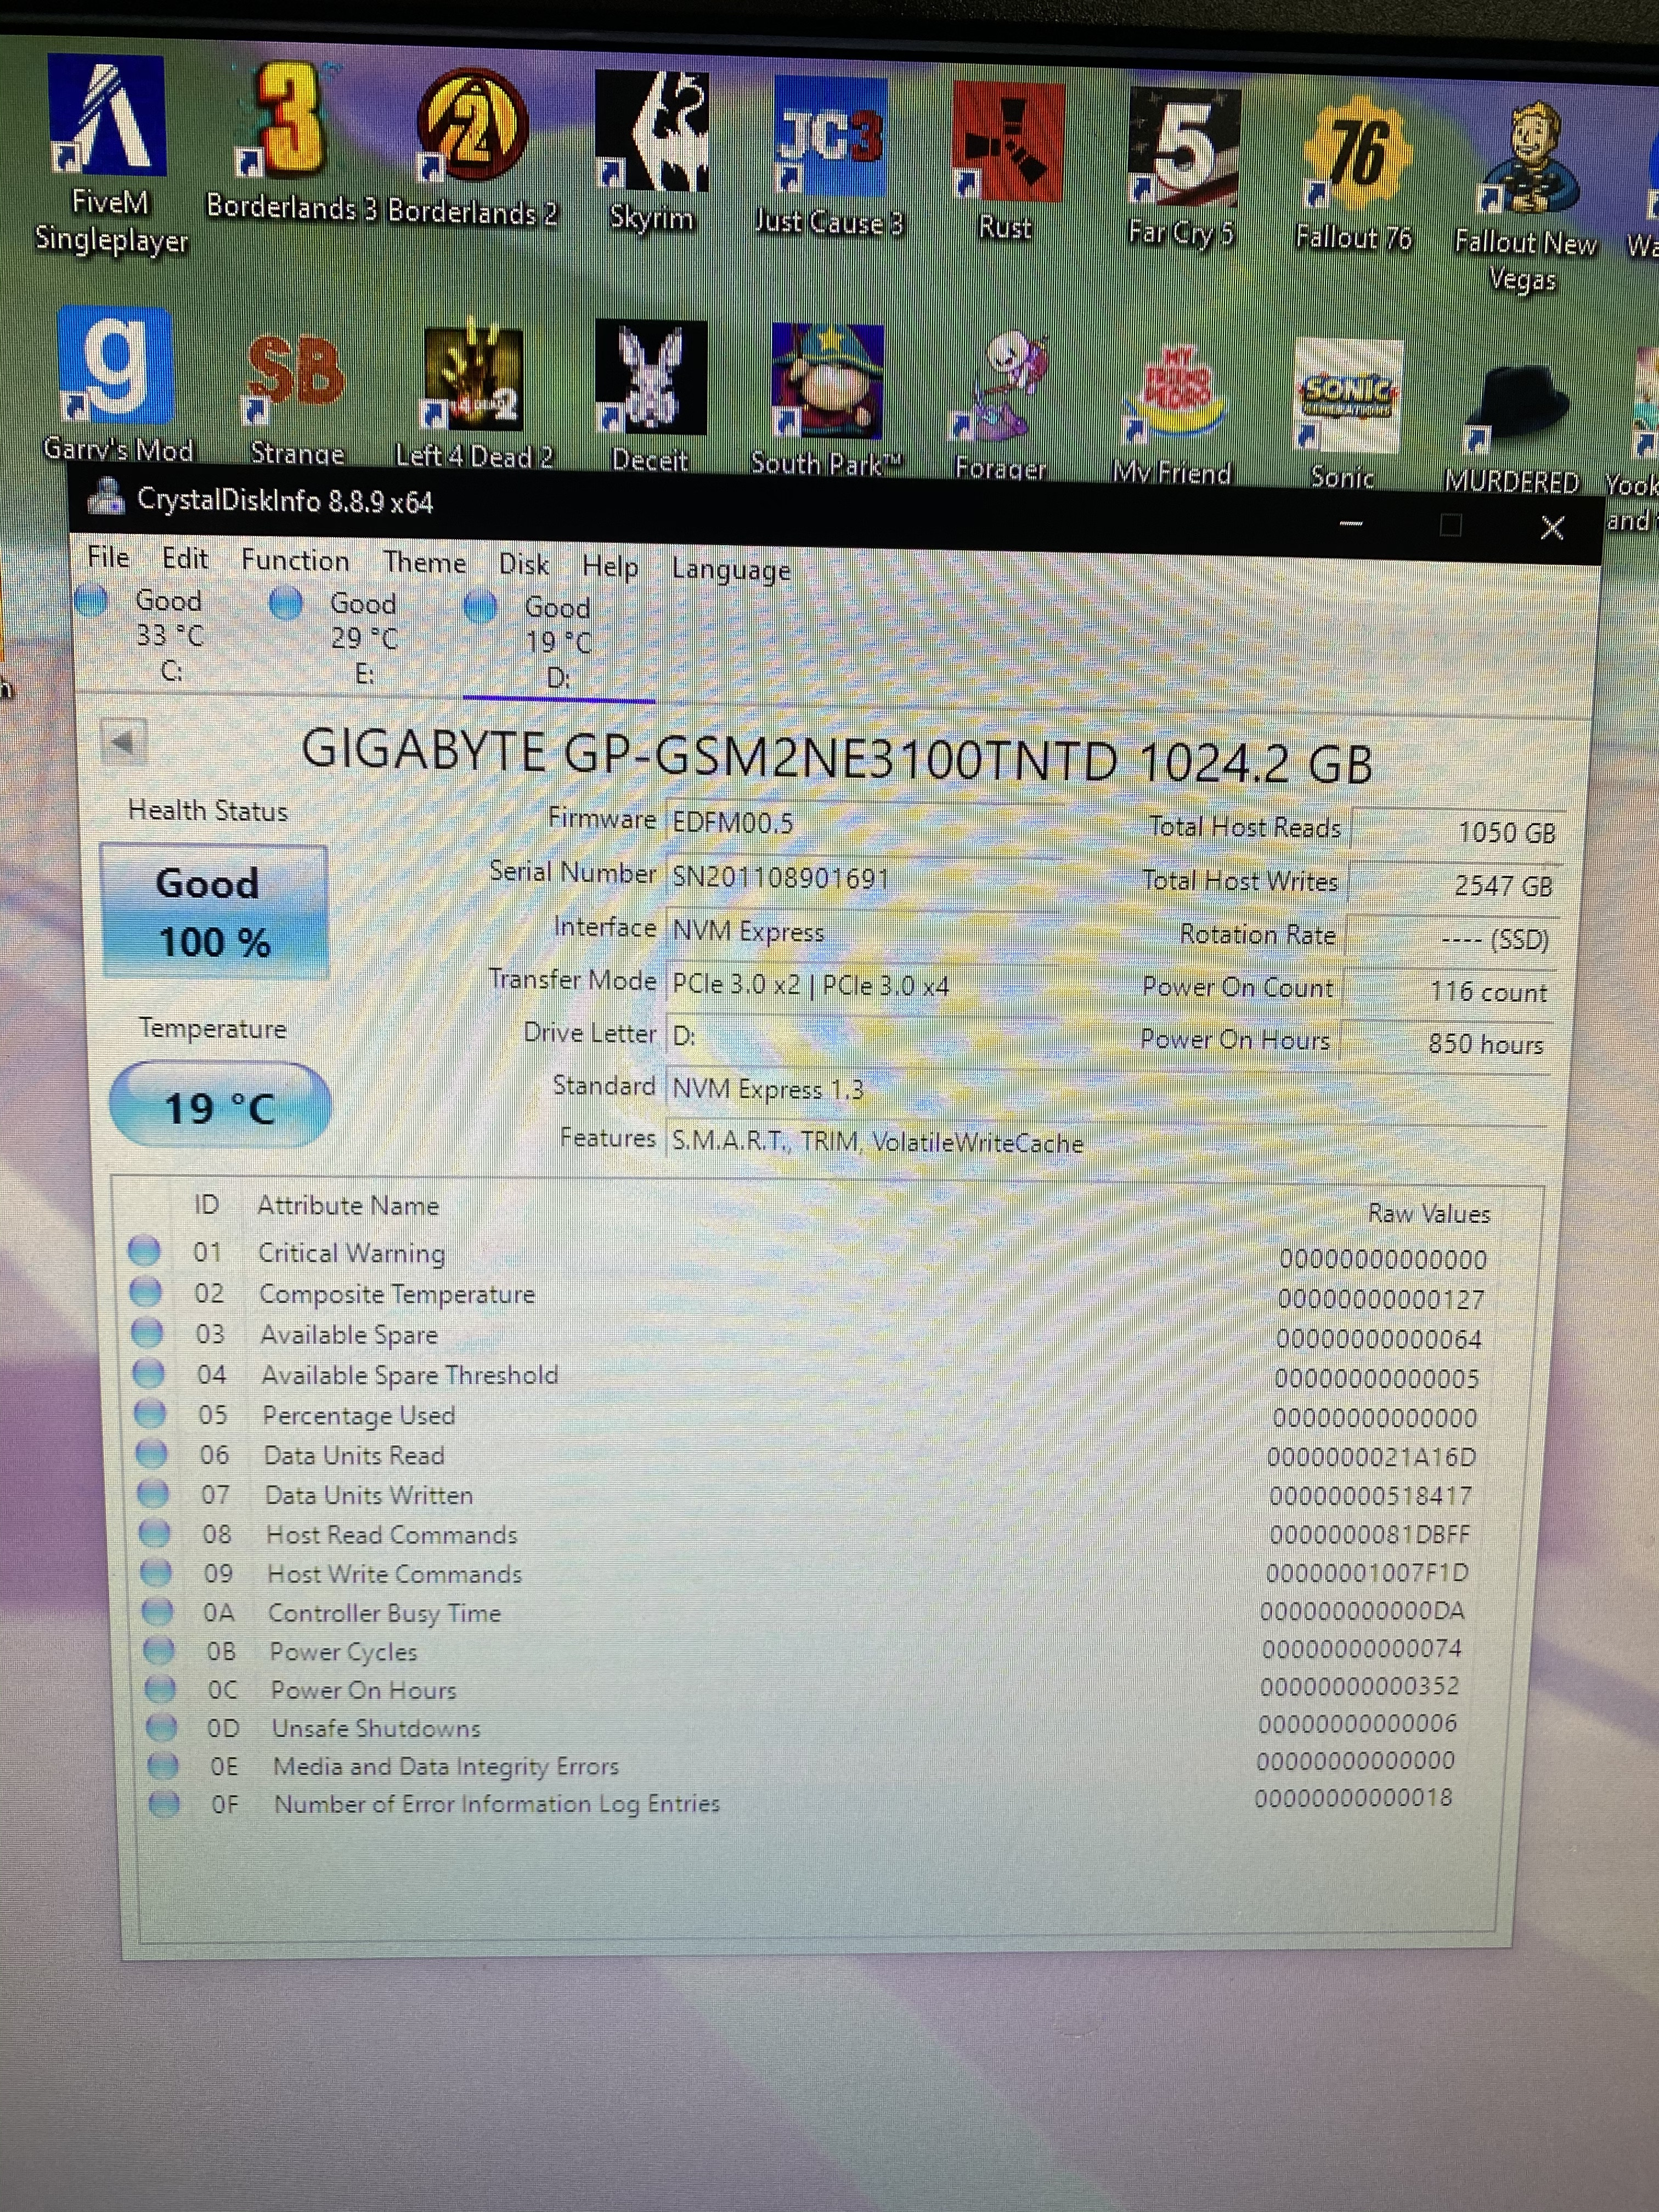Click the 19 °C temperature button
1659x2212 pixels.
219,1106
